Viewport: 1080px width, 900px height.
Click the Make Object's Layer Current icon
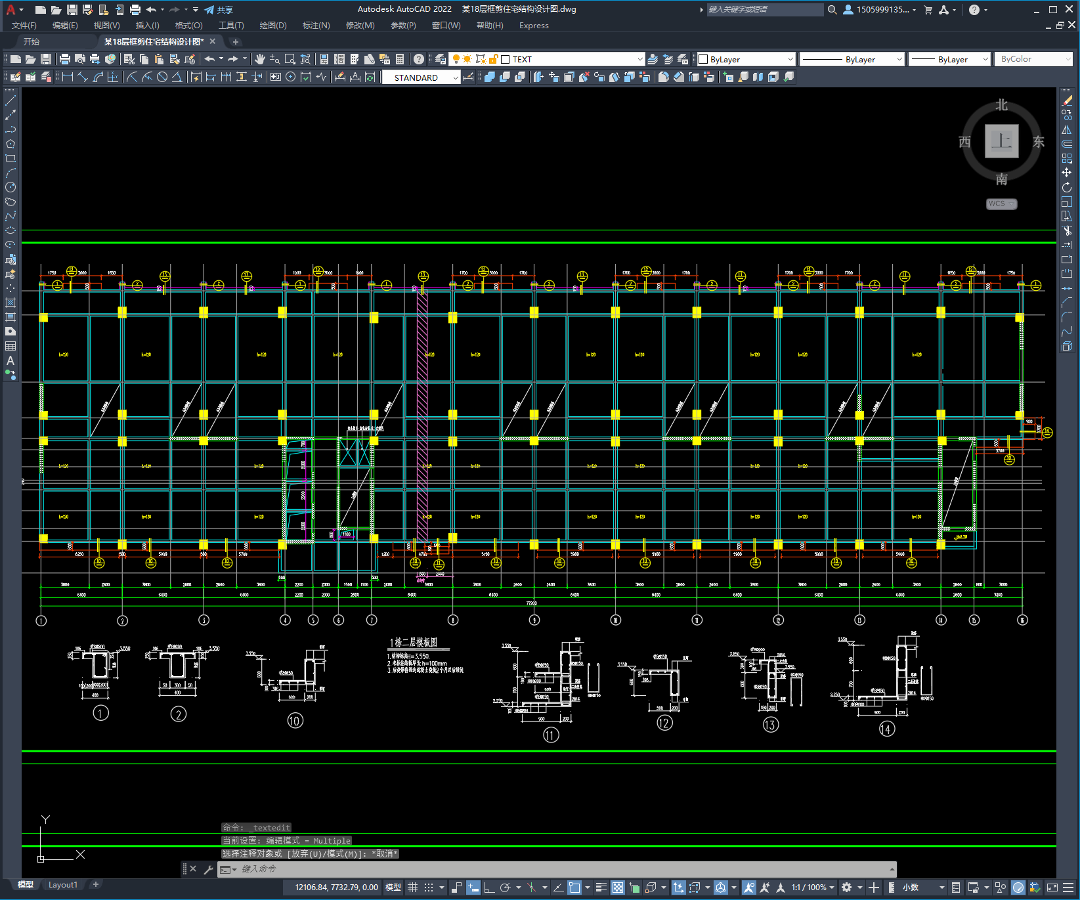click(x=653, y=59)
